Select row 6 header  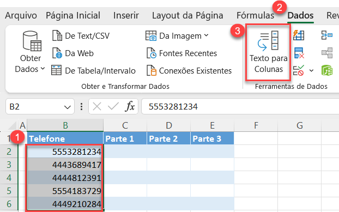(9, 204)
